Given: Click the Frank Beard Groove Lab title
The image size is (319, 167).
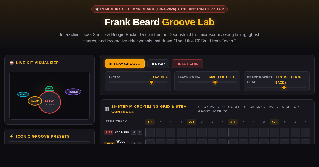Looking at the screenshot, I should [x=159, y=22].
